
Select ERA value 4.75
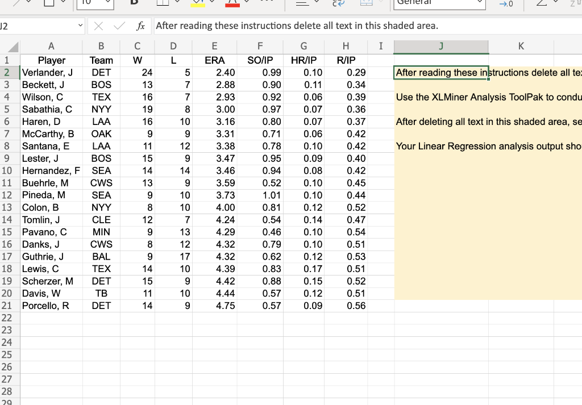click(x=214, y=306)
